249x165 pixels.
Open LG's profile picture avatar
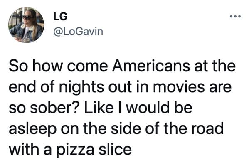pyautogui.click(x=26, y=25)
